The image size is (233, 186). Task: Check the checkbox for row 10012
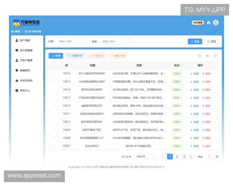click(x=54, y=105)
